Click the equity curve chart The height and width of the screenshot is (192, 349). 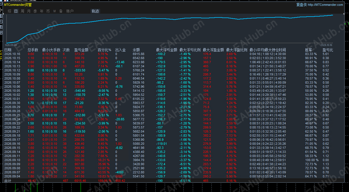[170, 29]
